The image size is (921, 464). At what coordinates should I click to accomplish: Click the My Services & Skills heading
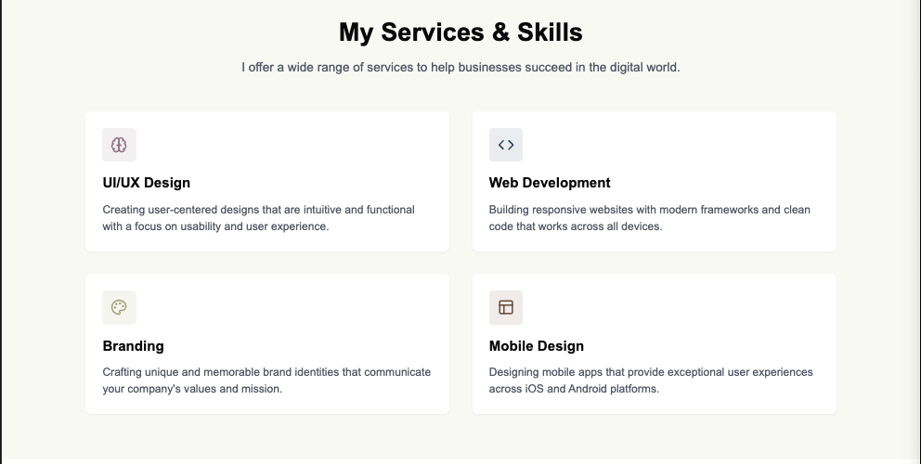click(x=460, y=32)
